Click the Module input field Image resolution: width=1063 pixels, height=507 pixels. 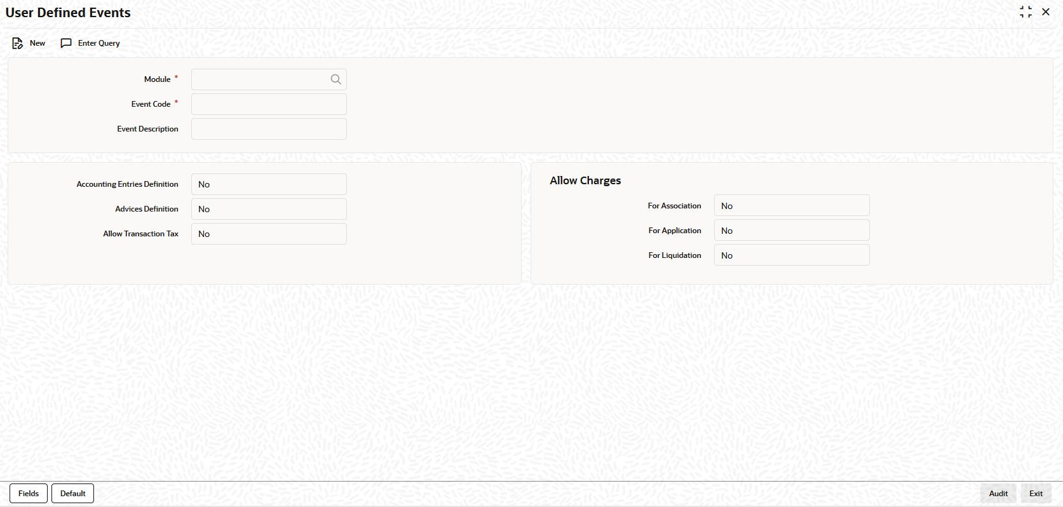[x=259, y=79]
